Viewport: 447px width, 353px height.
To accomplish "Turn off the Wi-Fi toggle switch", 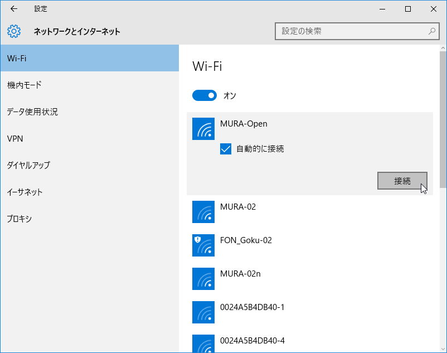I will point(205,95).
